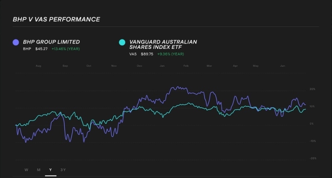Viewport: 332px width, 178px height.
Task: Click the purple BHP legend circle
Action: pyautogui.click(x=16, y=42)
